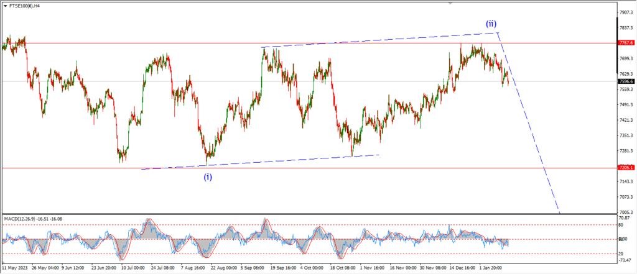This screenshot has width=637, height=274.
Task: Click the red 7205.1 price tag
Action: tap(625, 168)
